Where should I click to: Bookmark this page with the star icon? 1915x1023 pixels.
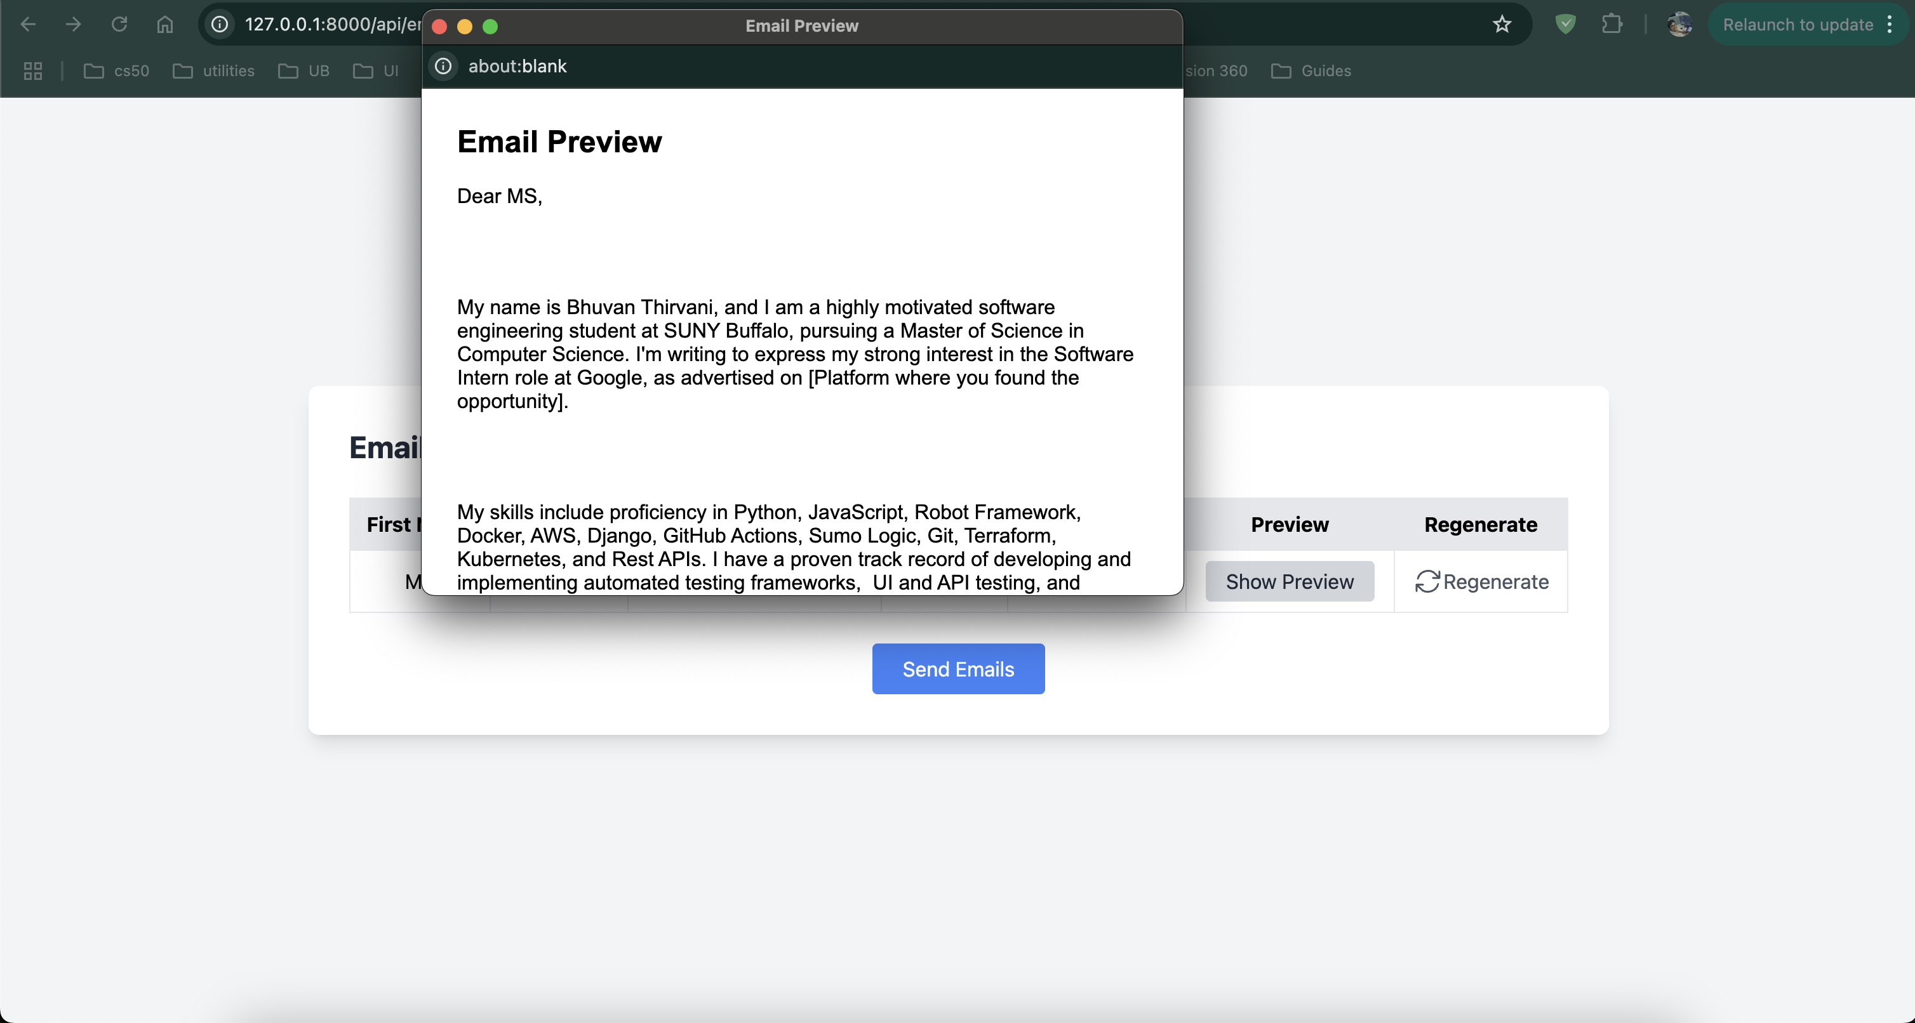pos(1502,25)
